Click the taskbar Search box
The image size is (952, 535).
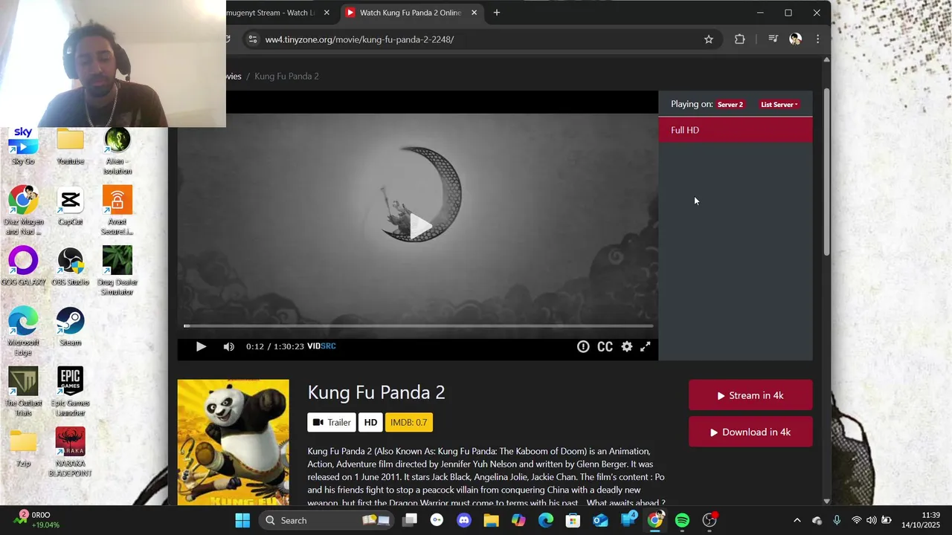pyautogui.click(x=326, y=520)
